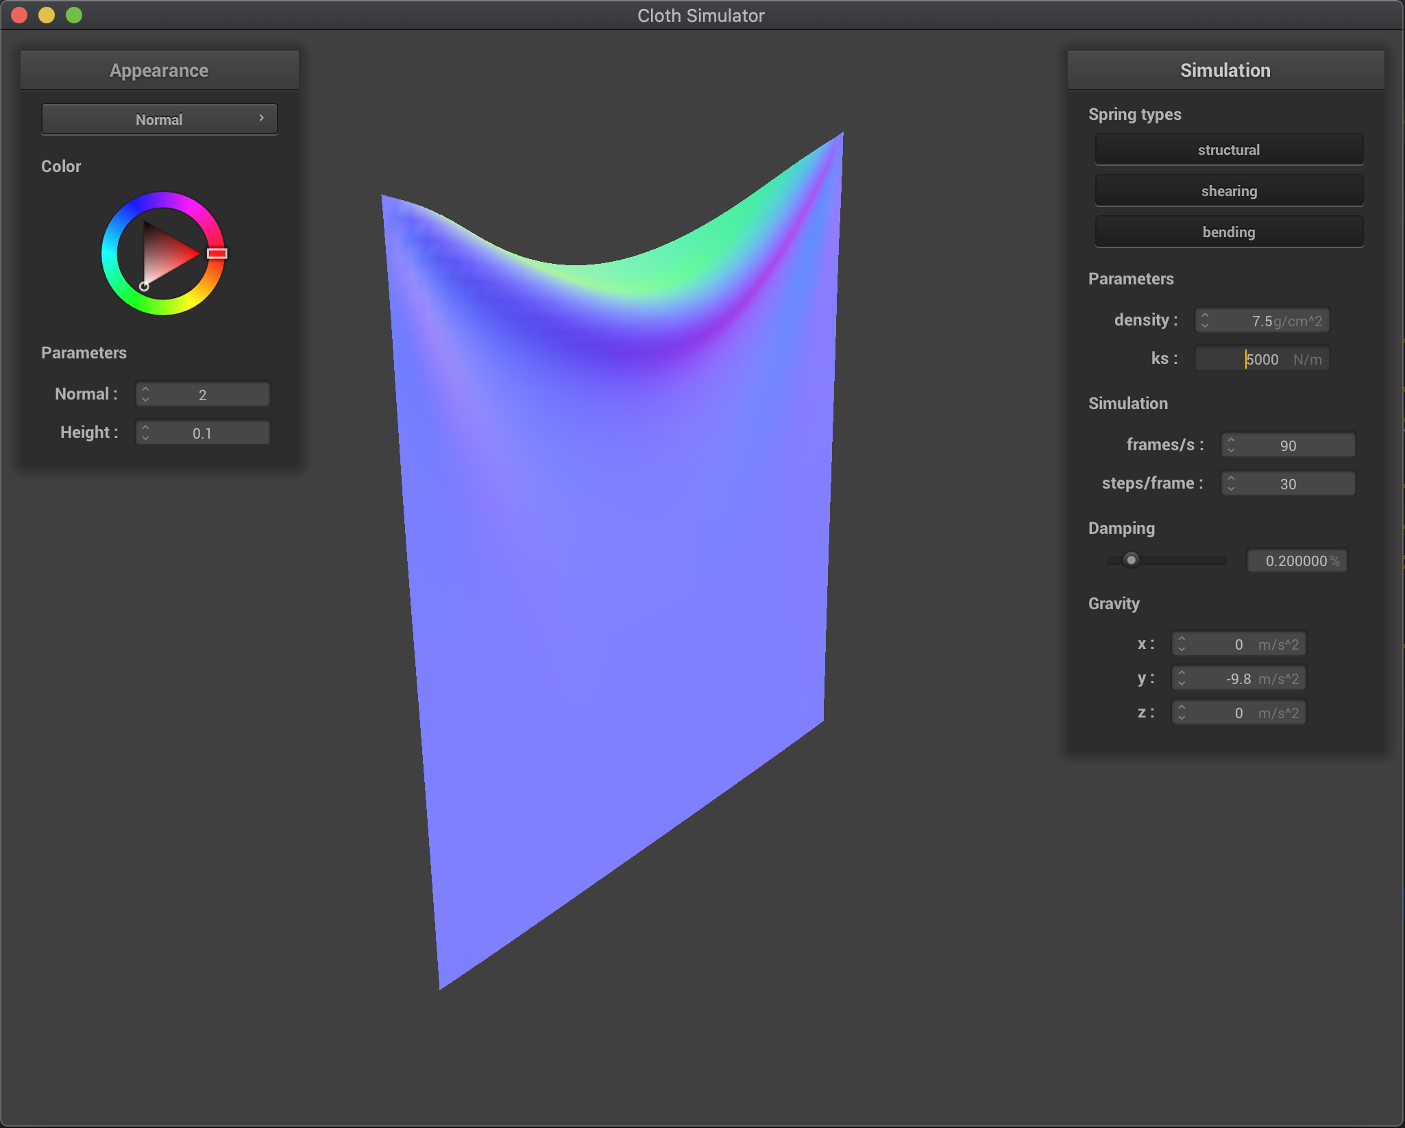Enable the shearing spring type
The height and width of the screenshot is (1128, 1405).
coord(1227,191)
